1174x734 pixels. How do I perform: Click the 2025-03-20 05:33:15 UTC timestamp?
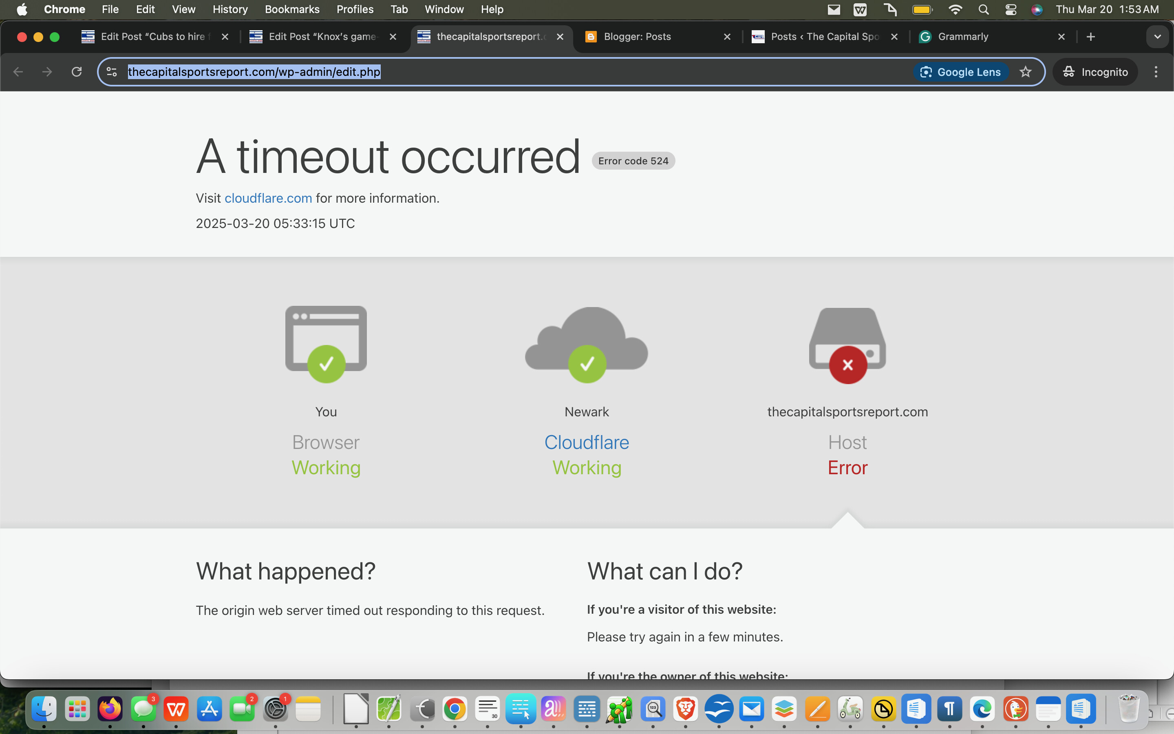pos(275,223)
